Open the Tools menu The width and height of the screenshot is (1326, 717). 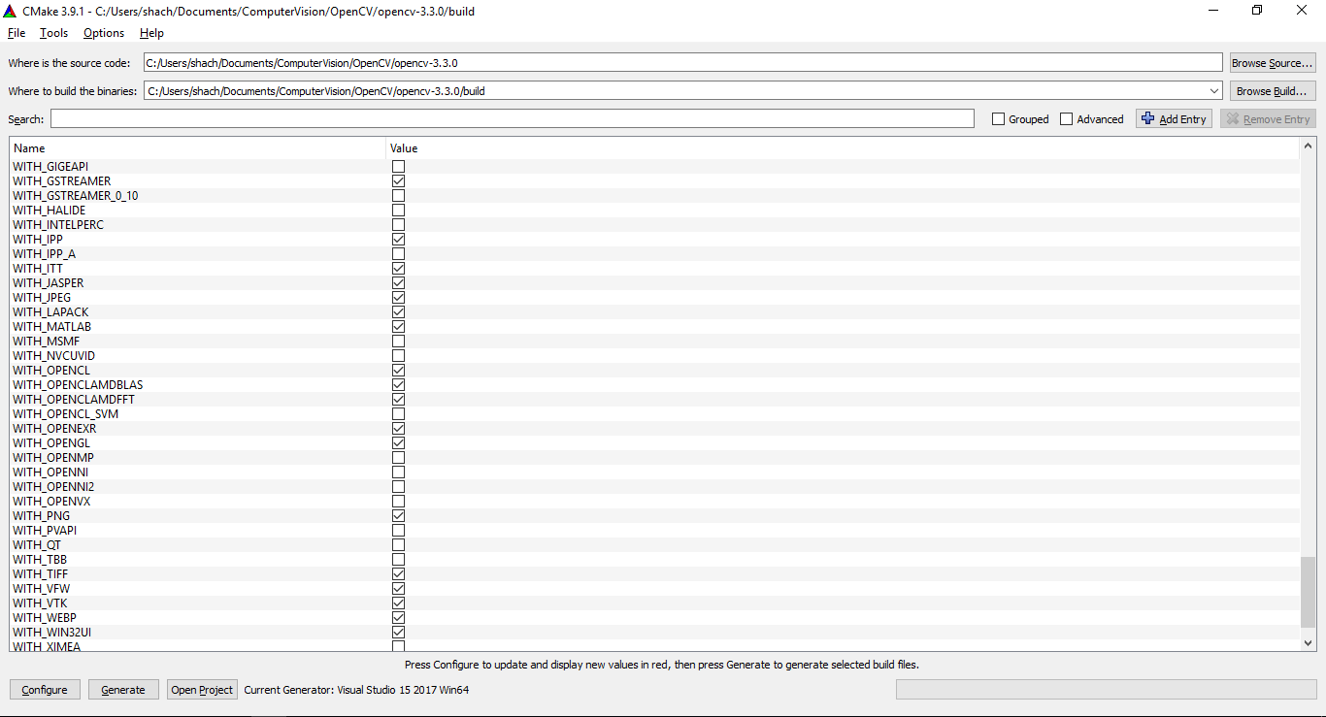tap(53, 32)
